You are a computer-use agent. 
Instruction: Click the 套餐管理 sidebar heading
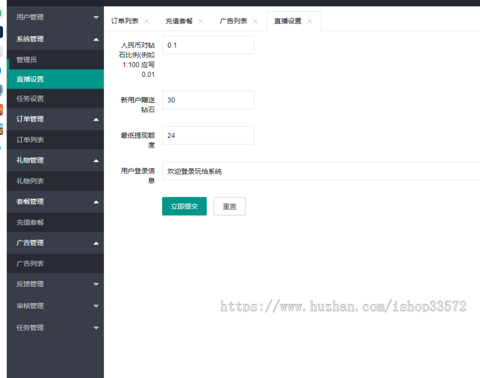click(55, 202)
